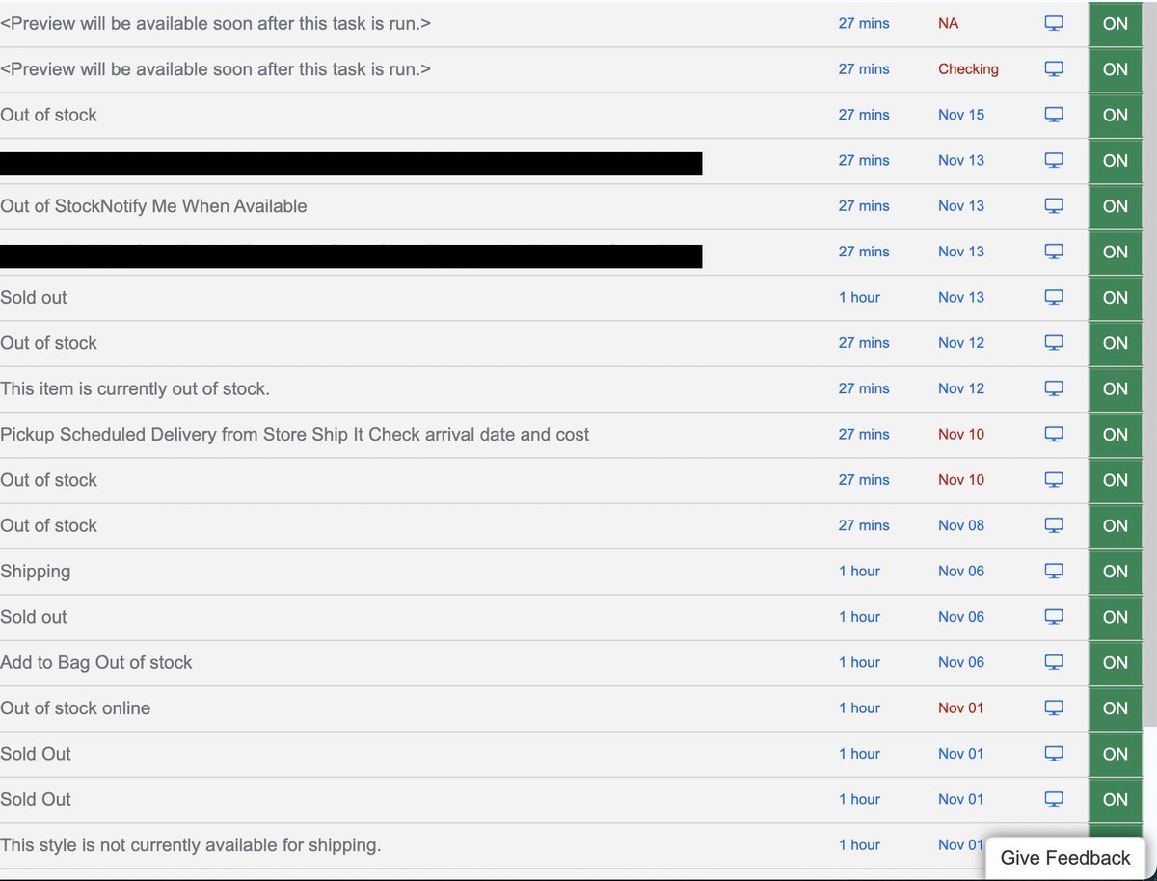Click monitor icon for 'This item is currently out of stock.'
The height and width of the screenshot is (881, 1157).
tap(1054, 388)
